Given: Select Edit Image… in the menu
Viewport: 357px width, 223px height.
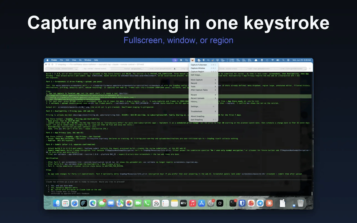Looking at the screenshot, I should tap(203, 75).
